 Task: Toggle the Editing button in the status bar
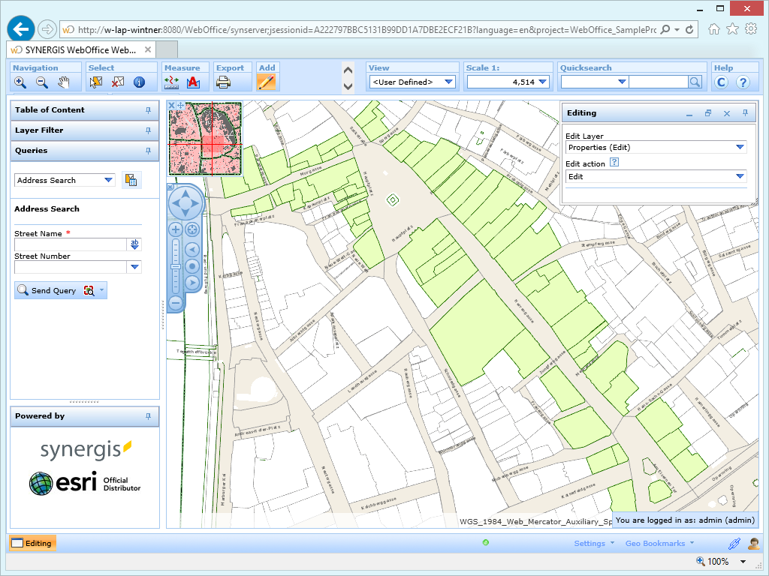point(32,542)
